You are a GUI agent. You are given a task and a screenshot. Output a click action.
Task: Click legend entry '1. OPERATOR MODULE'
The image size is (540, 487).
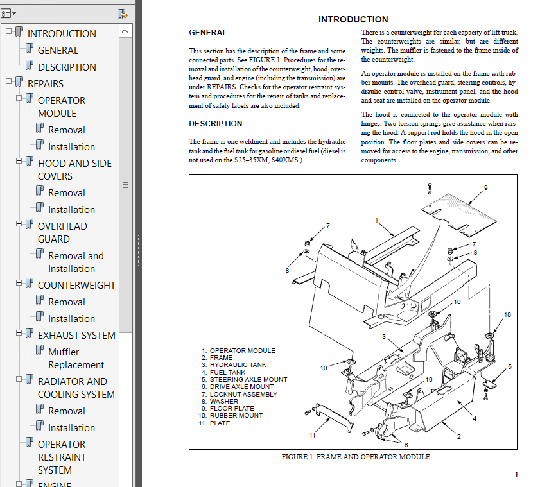(x=238, y=351)
